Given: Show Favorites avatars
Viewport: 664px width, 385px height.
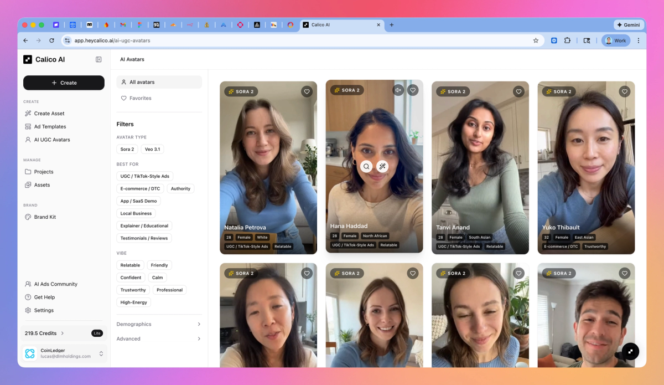Looking at the screenshot, I should point(159,98).
